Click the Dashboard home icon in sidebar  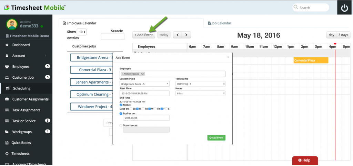7,45
